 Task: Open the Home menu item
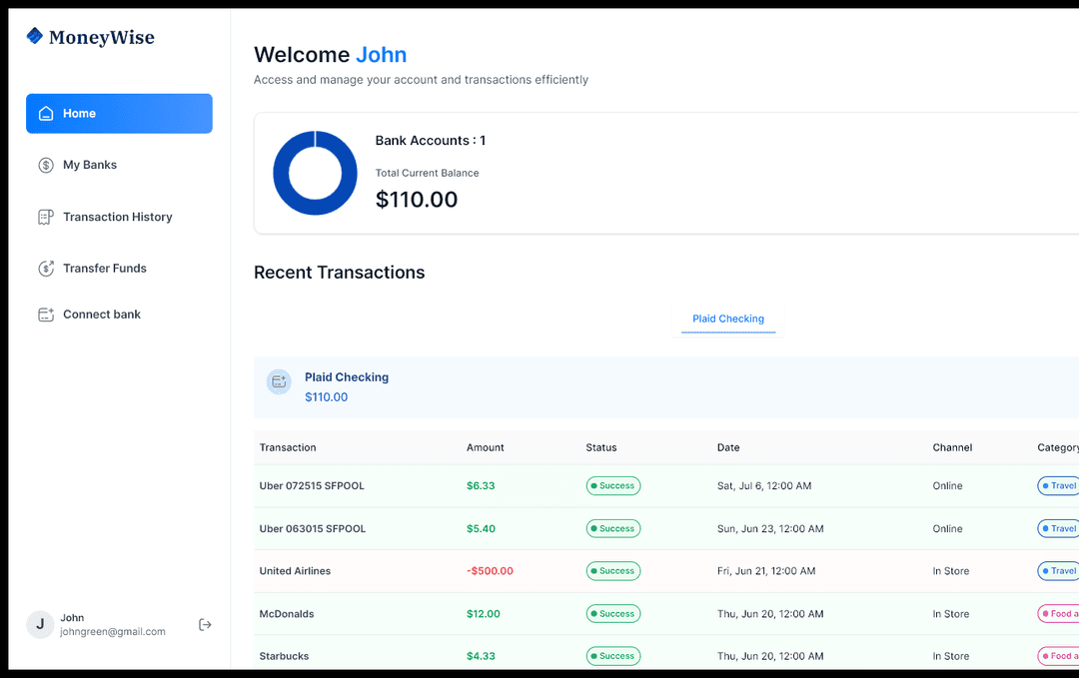[x=119, y=114]
